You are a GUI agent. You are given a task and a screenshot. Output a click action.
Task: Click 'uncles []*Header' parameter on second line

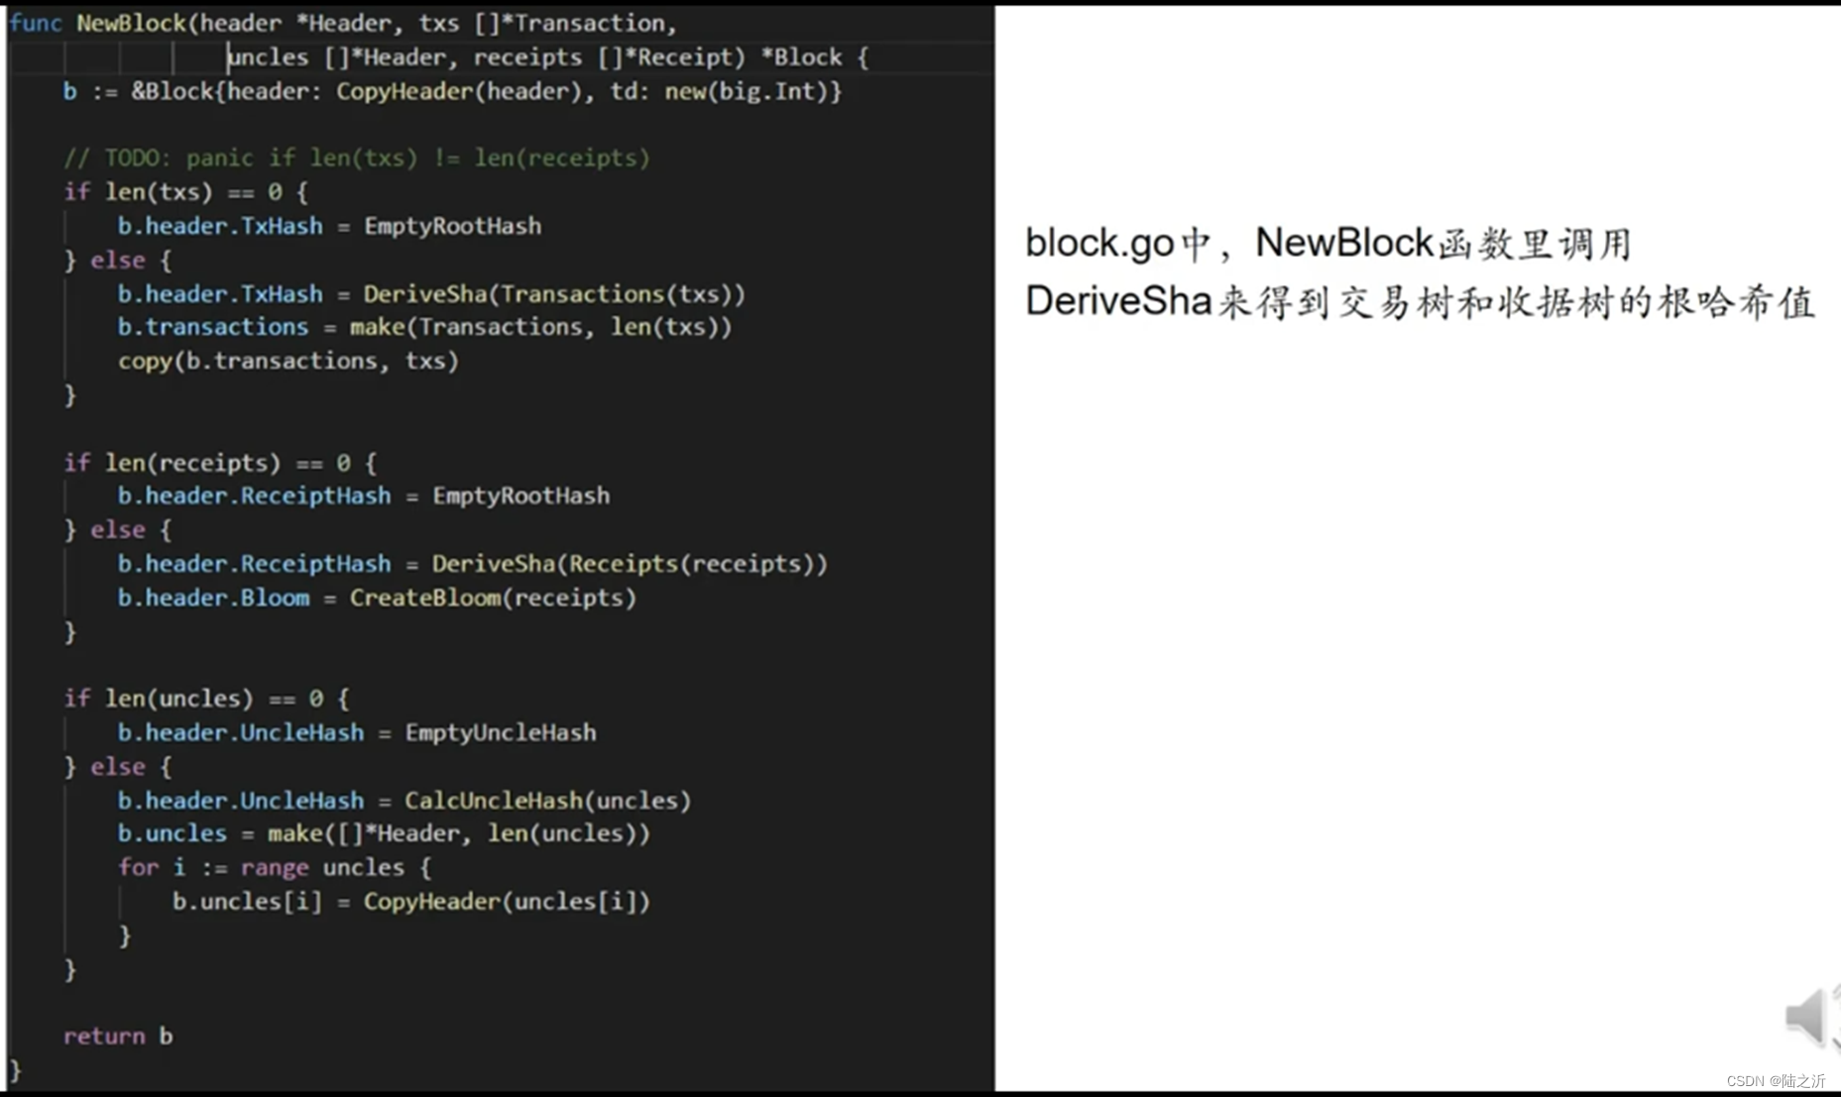coord(337,57)
